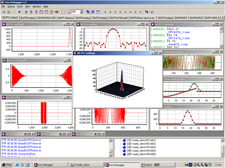Switch to the B0/P2/LFMcoeff tab

[x=118, y=18]
